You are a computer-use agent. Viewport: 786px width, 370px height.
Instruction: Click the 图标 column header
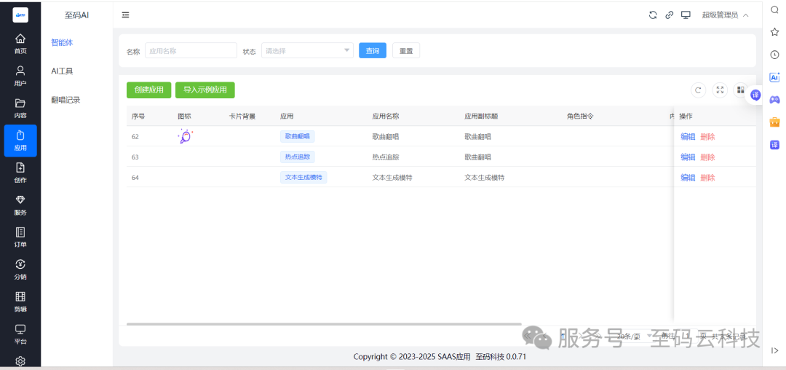pyautogui.click(x=184, y=117)
